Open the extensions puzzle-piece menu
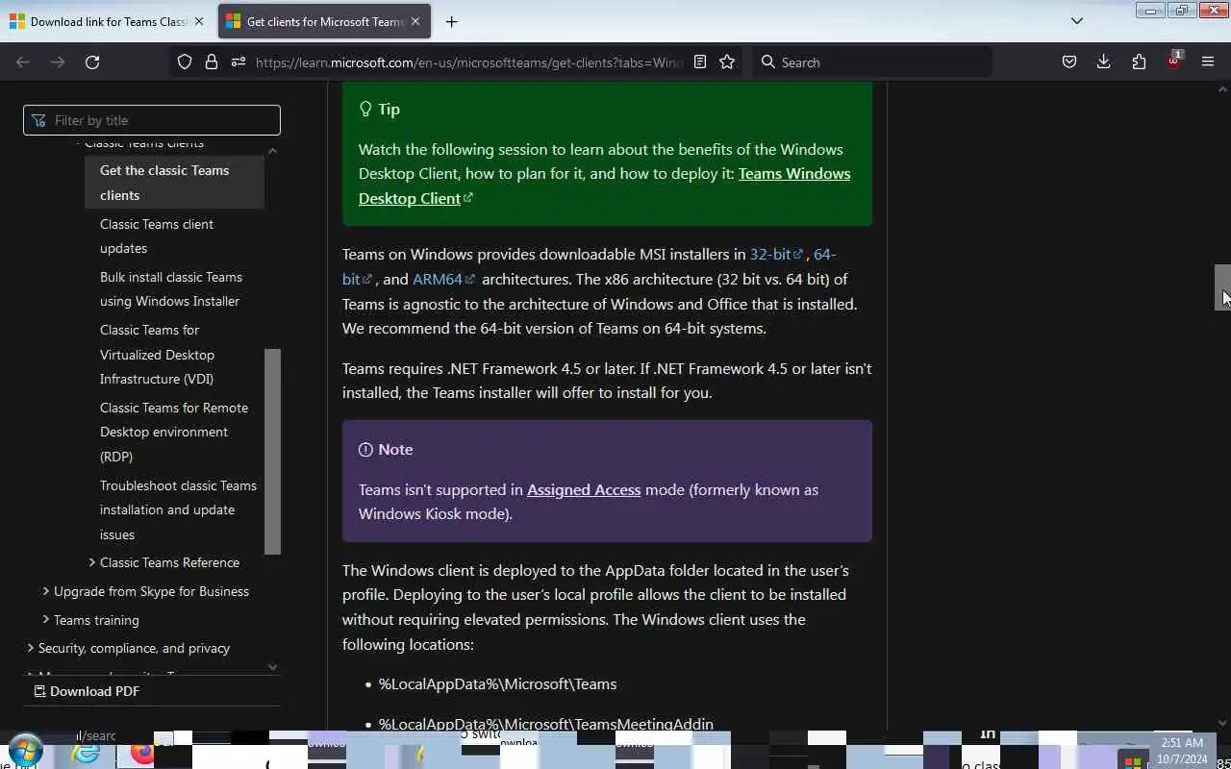The width and height of the screenshot is (1231, 769). tap(1139, 62)
